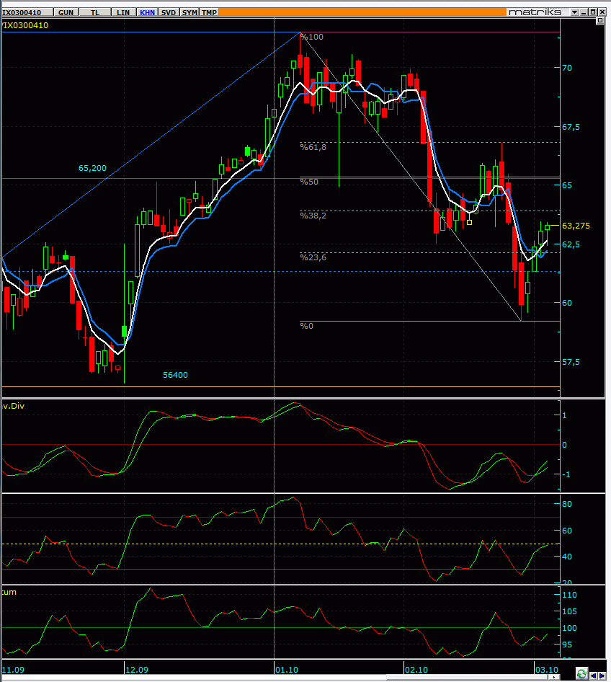
Task: Open the title bar dropdown arrow next to matriks
Action: (x=574, y=12)
